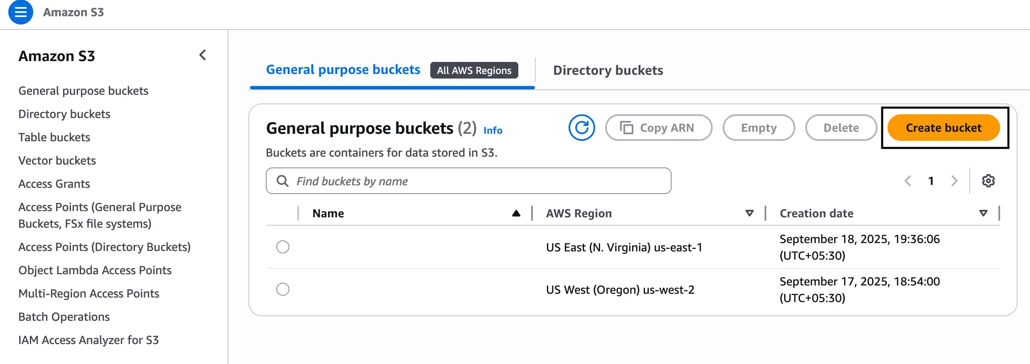This screenshot has width=1030, height=364.
Task: Select the us-west-2 bucket radio button
Action: 283,289
